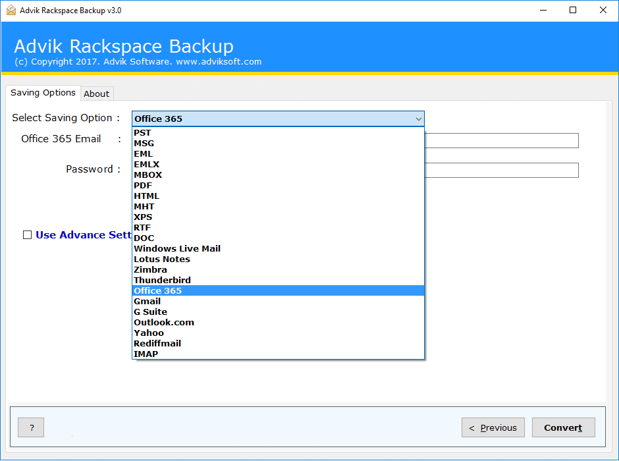Click the help question mark button
Screen dimensions: 619x461
(x=30, y=427)
